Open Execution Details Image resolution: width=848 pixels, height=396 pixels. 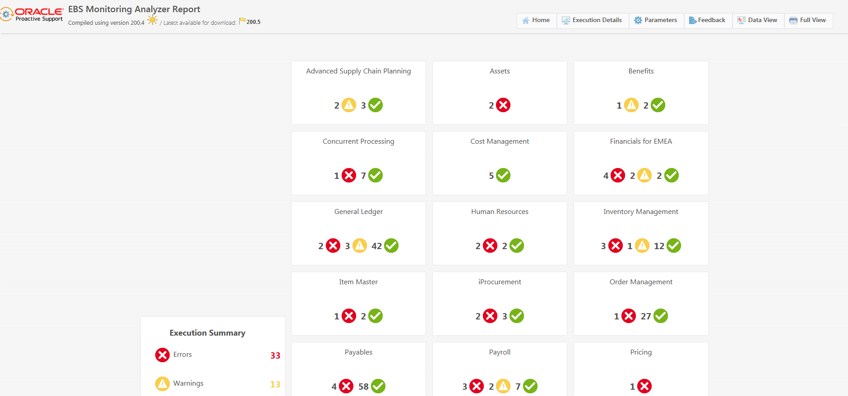pos(593,20)
